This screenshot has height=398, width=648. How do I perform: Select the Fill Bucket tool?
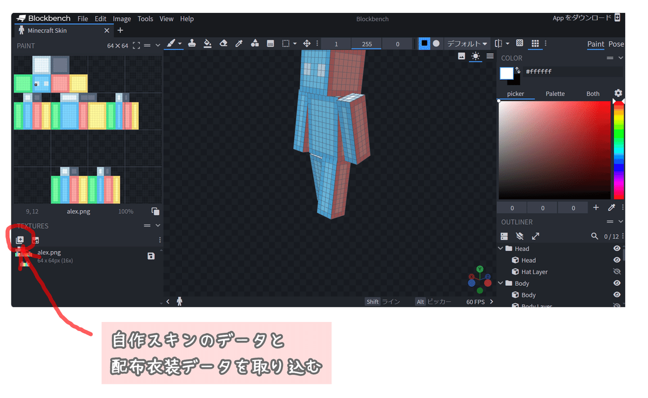point(207,44)
